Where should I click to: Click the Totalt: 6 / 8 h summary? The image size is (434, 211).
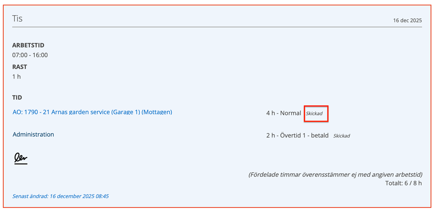click(x=402, y=183)
